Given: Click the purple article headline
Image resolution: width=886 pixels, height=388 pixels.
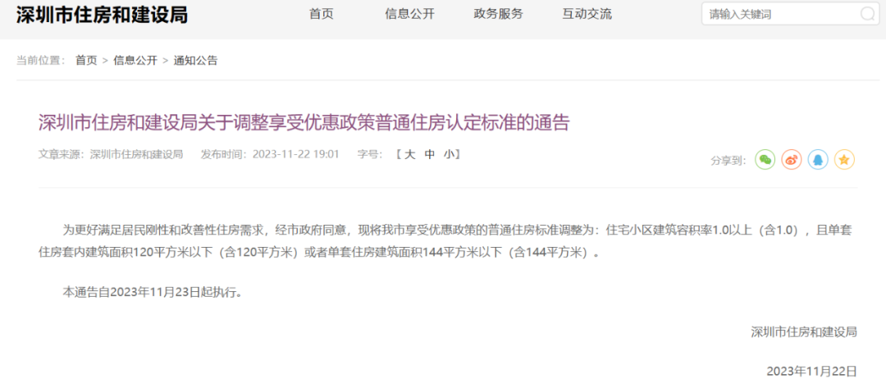Looking at the screenshot, I should (304, 122).
